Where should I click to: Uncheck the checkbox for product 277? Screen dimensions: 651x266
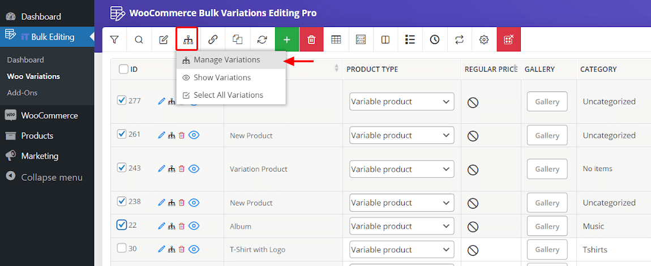coord(122,101)
